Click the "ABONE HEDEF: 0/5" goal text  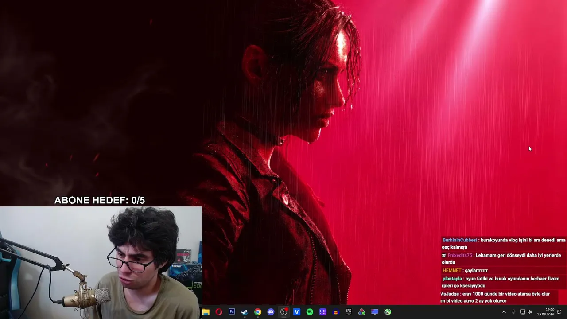click(x=100, y=200)
